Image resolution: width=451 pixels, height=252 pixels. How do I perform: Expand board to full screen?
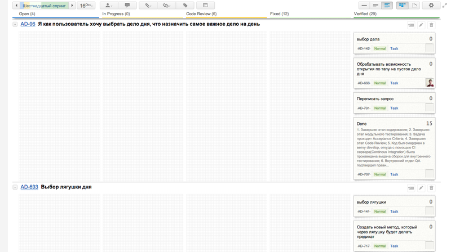(445, 6)
